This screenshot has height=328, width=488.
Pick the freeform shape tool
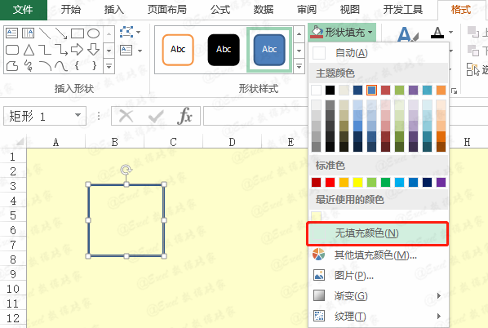pos(11,66)
